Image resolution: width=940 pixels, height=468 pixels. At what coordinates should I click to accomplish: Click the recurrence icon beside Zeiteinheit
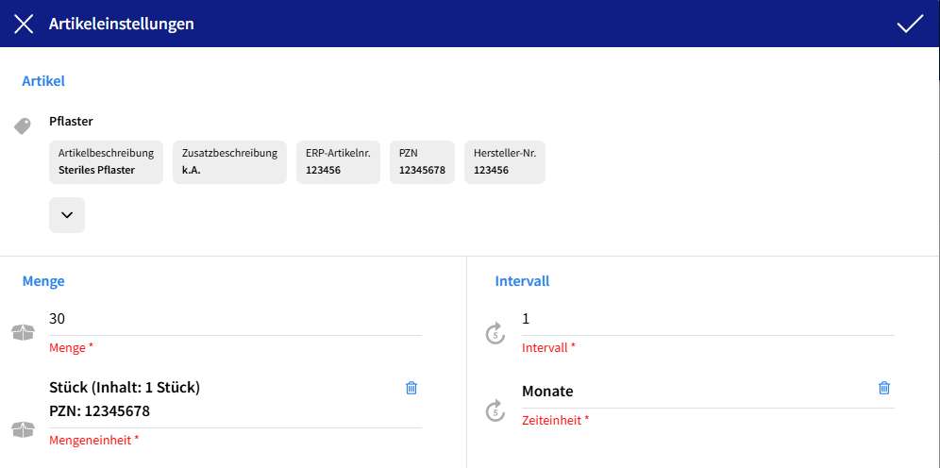pos(495,409)
